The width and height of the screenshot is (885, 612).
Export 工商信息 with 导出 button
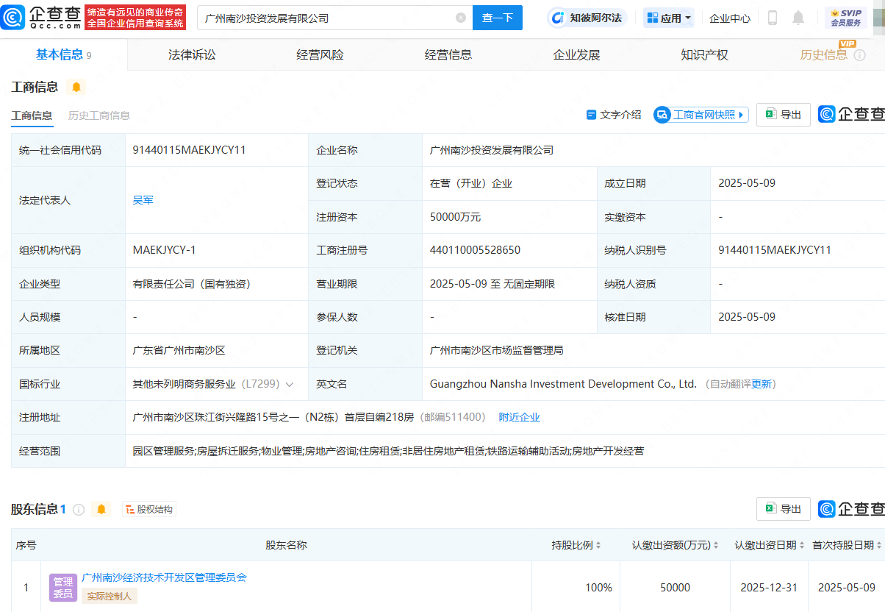tap(784, 115)
